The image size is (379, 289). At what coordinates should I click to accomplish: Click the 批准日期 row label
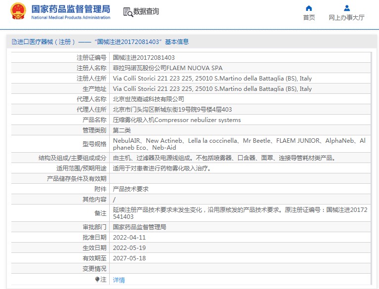pyautogui.click(x=94, y=237)
